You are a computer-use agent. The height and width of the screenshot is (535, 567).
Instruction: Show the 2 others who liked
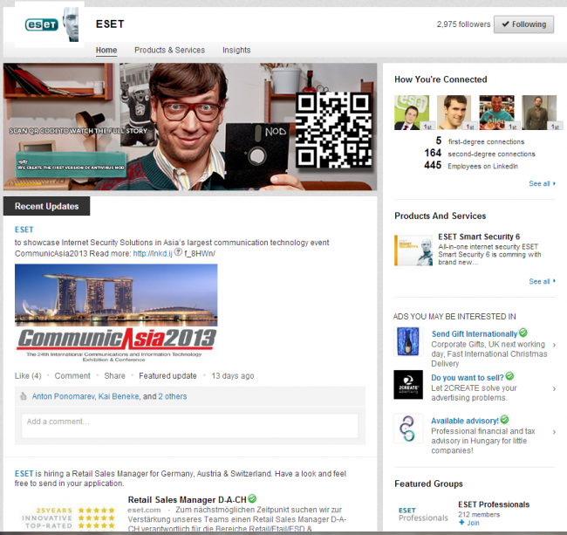click(x=173, y=396)
